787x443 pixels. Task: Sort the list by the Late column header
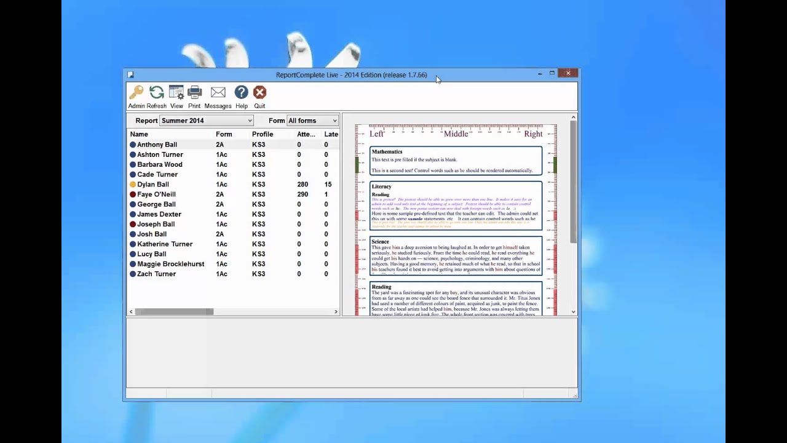331,134
